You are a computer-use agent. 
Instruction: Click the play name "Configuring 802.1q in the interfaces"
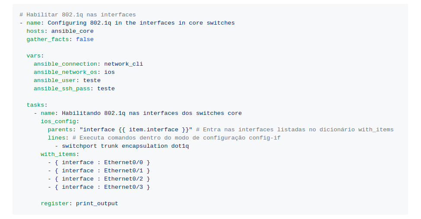click(x=141, y=23)
